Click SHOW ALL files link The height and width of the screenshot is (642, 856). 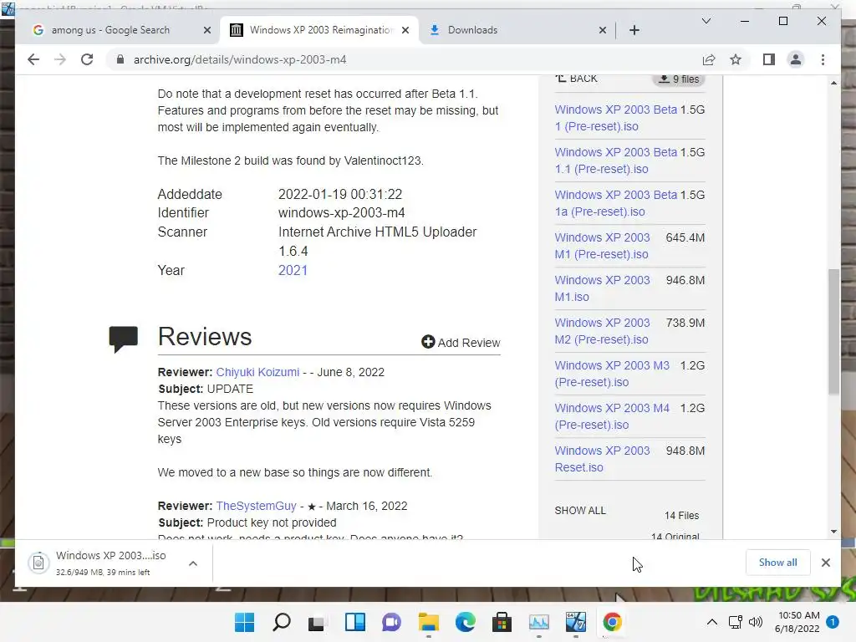pos(580,511)
